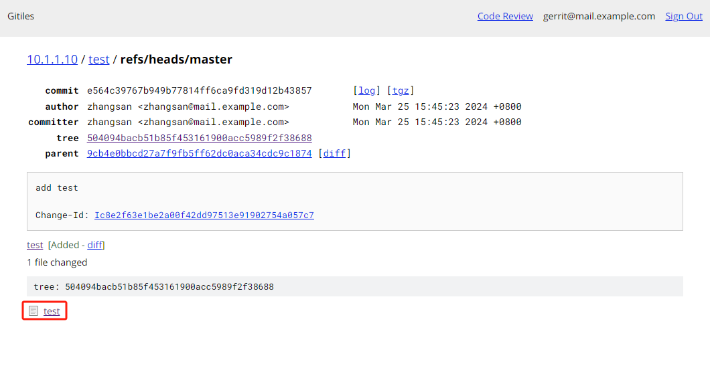
Task: Open the test repository breadcrumb link
Action: 98,60
